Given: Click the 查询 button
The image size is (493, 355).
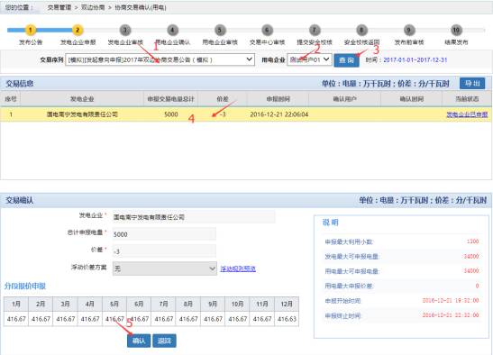Looking at the screenshot, I should [346, 60].
